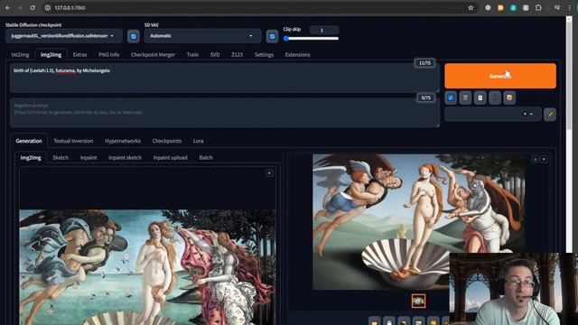Open the Stable Diffusion checkpoint dropdown
Screen dimensions: 578x325
click(x=64, y=36)
